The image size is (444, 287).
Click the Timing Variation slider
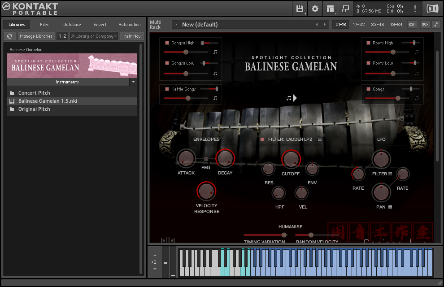coord(265,235)
